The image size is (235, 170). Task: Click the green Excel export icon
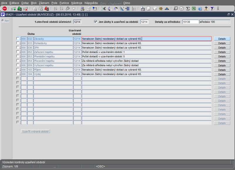(194, 8)
